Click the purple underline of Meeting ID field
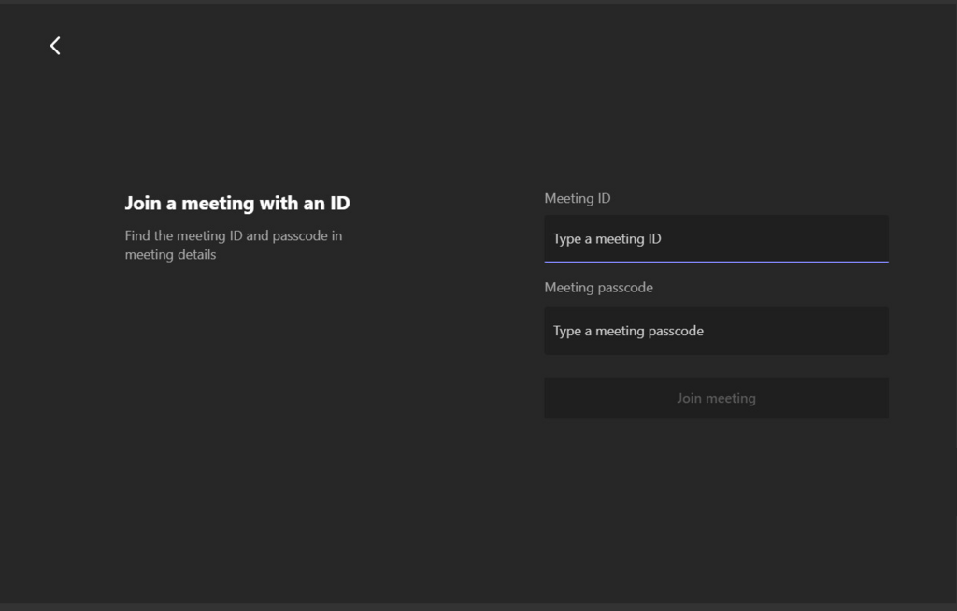957x611 pixels. [x=716, y=262]
